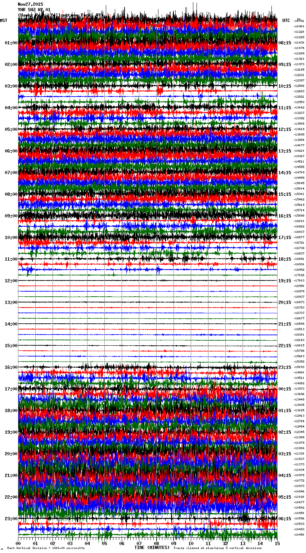This screenshot has height=553, width=306.
Task: Select the "12:00" MST row label
Action: click(x=11, y=281)
